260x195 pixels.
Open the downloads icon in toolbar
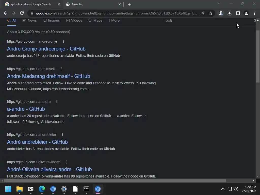click(x=230, y=13)
